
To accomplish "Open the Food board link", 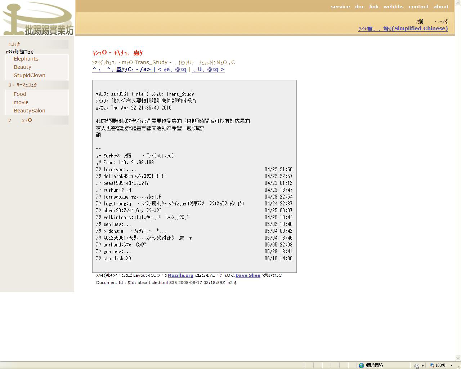I will [20, 94].
